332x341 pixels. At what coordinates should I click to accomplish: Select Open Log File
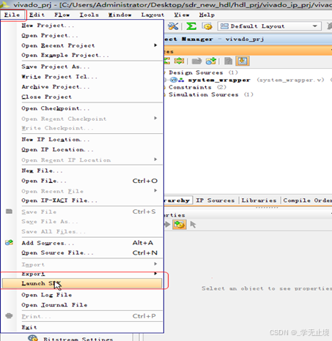pyautogui.click(x=82, y=295)
